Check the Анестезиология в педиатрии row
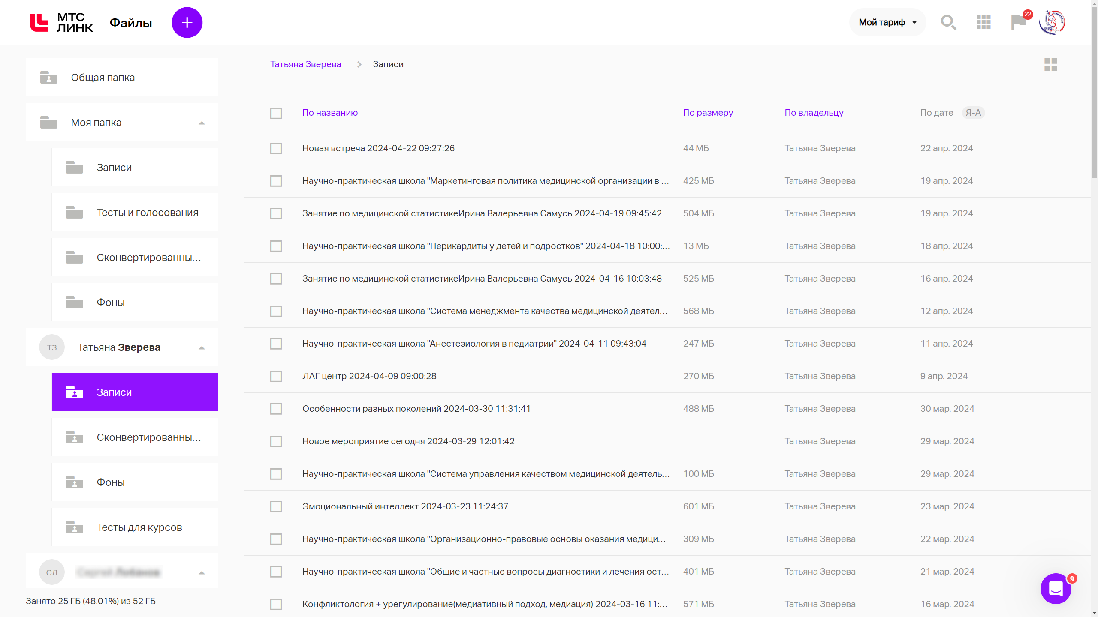The width and height of the screenshot is (1098, 617). point(276,344)
